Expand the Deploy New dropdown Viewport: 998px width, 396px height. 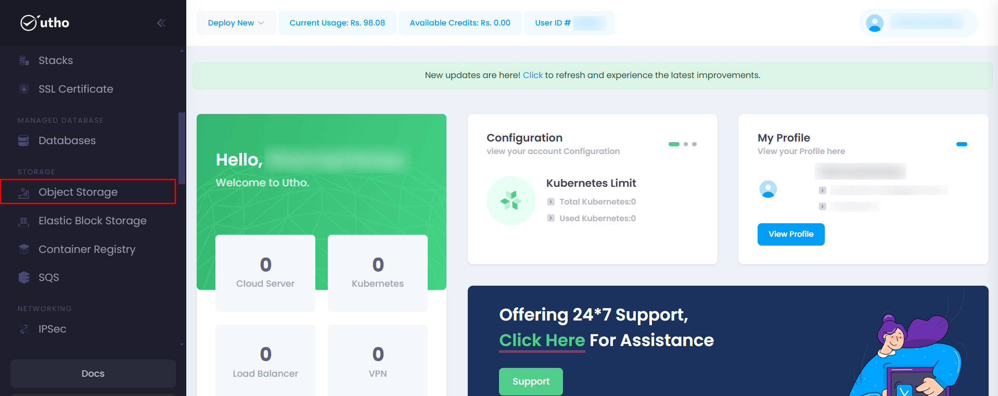(236, 23)
